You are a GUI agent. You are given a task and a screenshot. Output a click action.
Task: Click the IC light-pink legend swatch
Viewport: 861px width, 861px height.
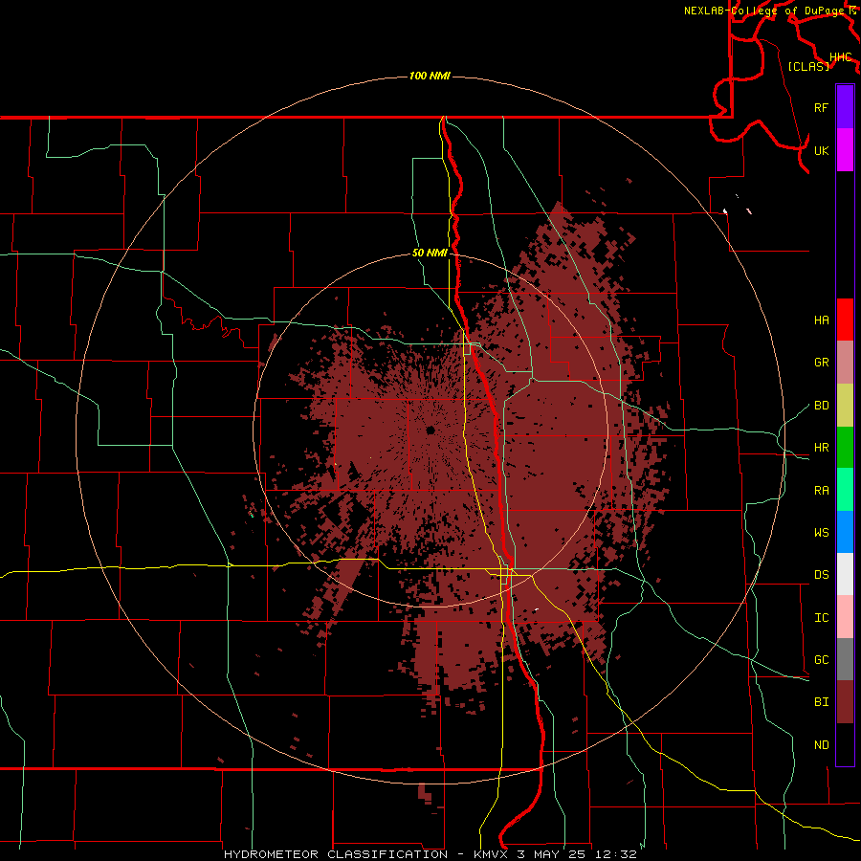(x=845, y=617)
